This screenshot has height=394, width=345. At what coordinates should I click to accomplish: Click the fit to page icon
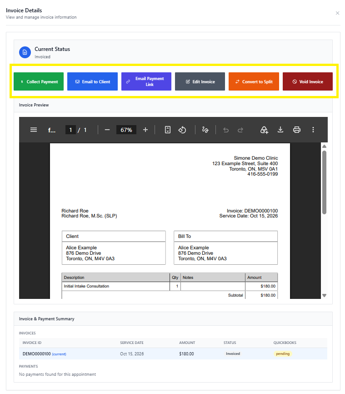click(167, 130)
